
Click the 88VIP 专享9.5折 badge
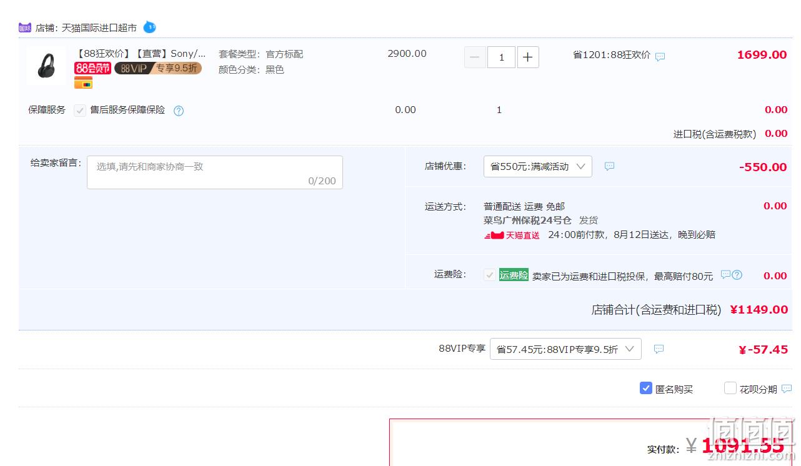(158, 68)
